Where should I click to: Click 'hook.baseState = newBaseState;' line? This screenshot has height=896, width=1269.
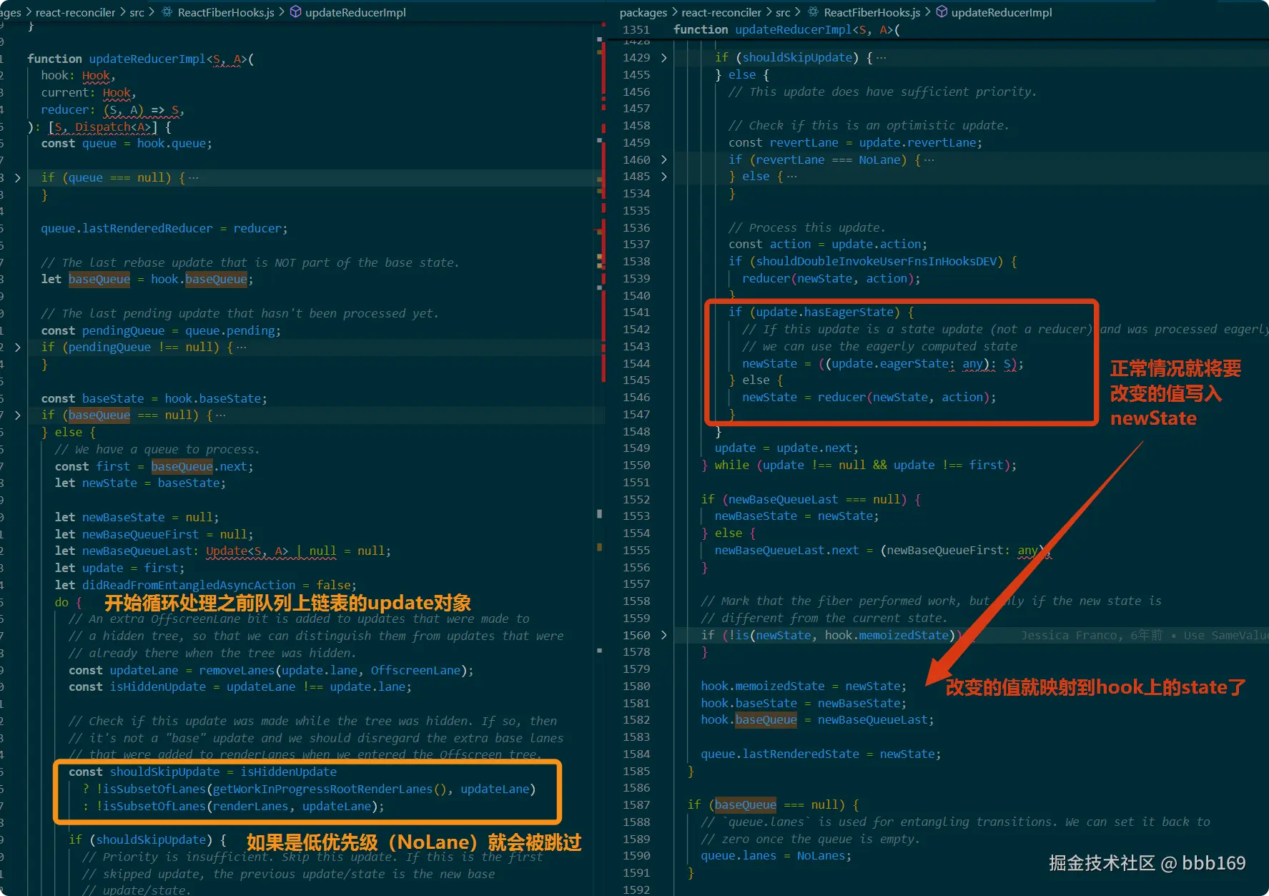(x=804, y=704)
